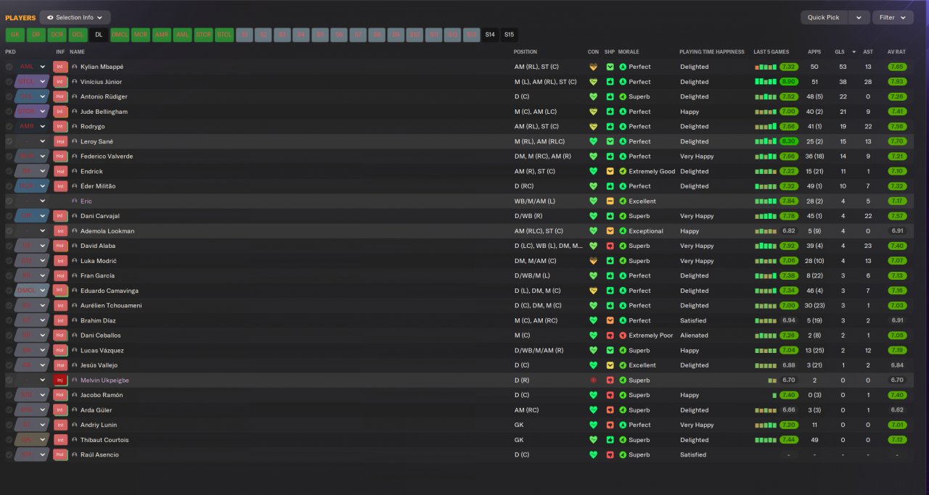Toggle the picked checkmark for Raúl Asencio
This screenshot has width=929, height=495.
pyautogui.click(x=9, y=454)
